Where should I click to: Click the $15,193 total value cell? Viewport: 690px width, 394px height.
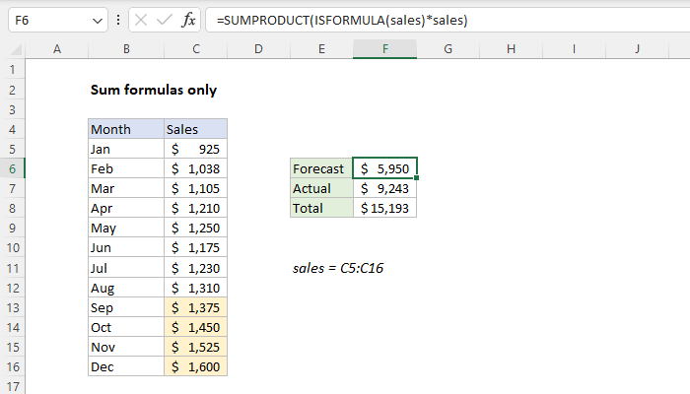click(385, 209)
